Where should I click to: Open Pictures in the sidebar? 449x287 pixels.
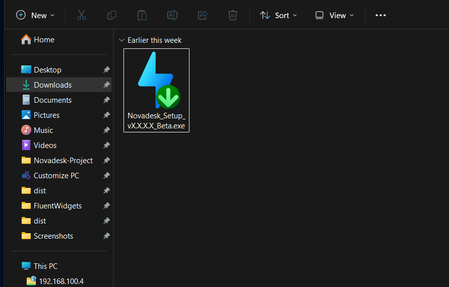(x=59, y=115)
